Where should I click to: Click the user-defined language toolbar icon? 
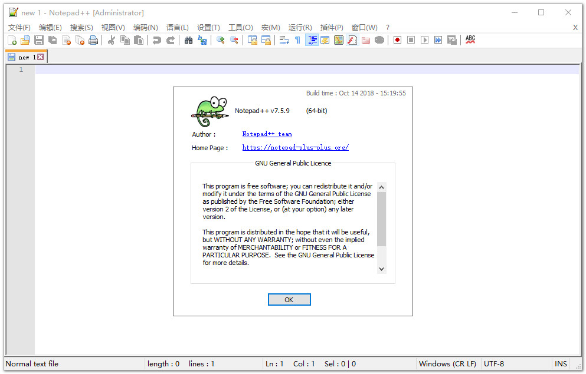pos(325,40)
